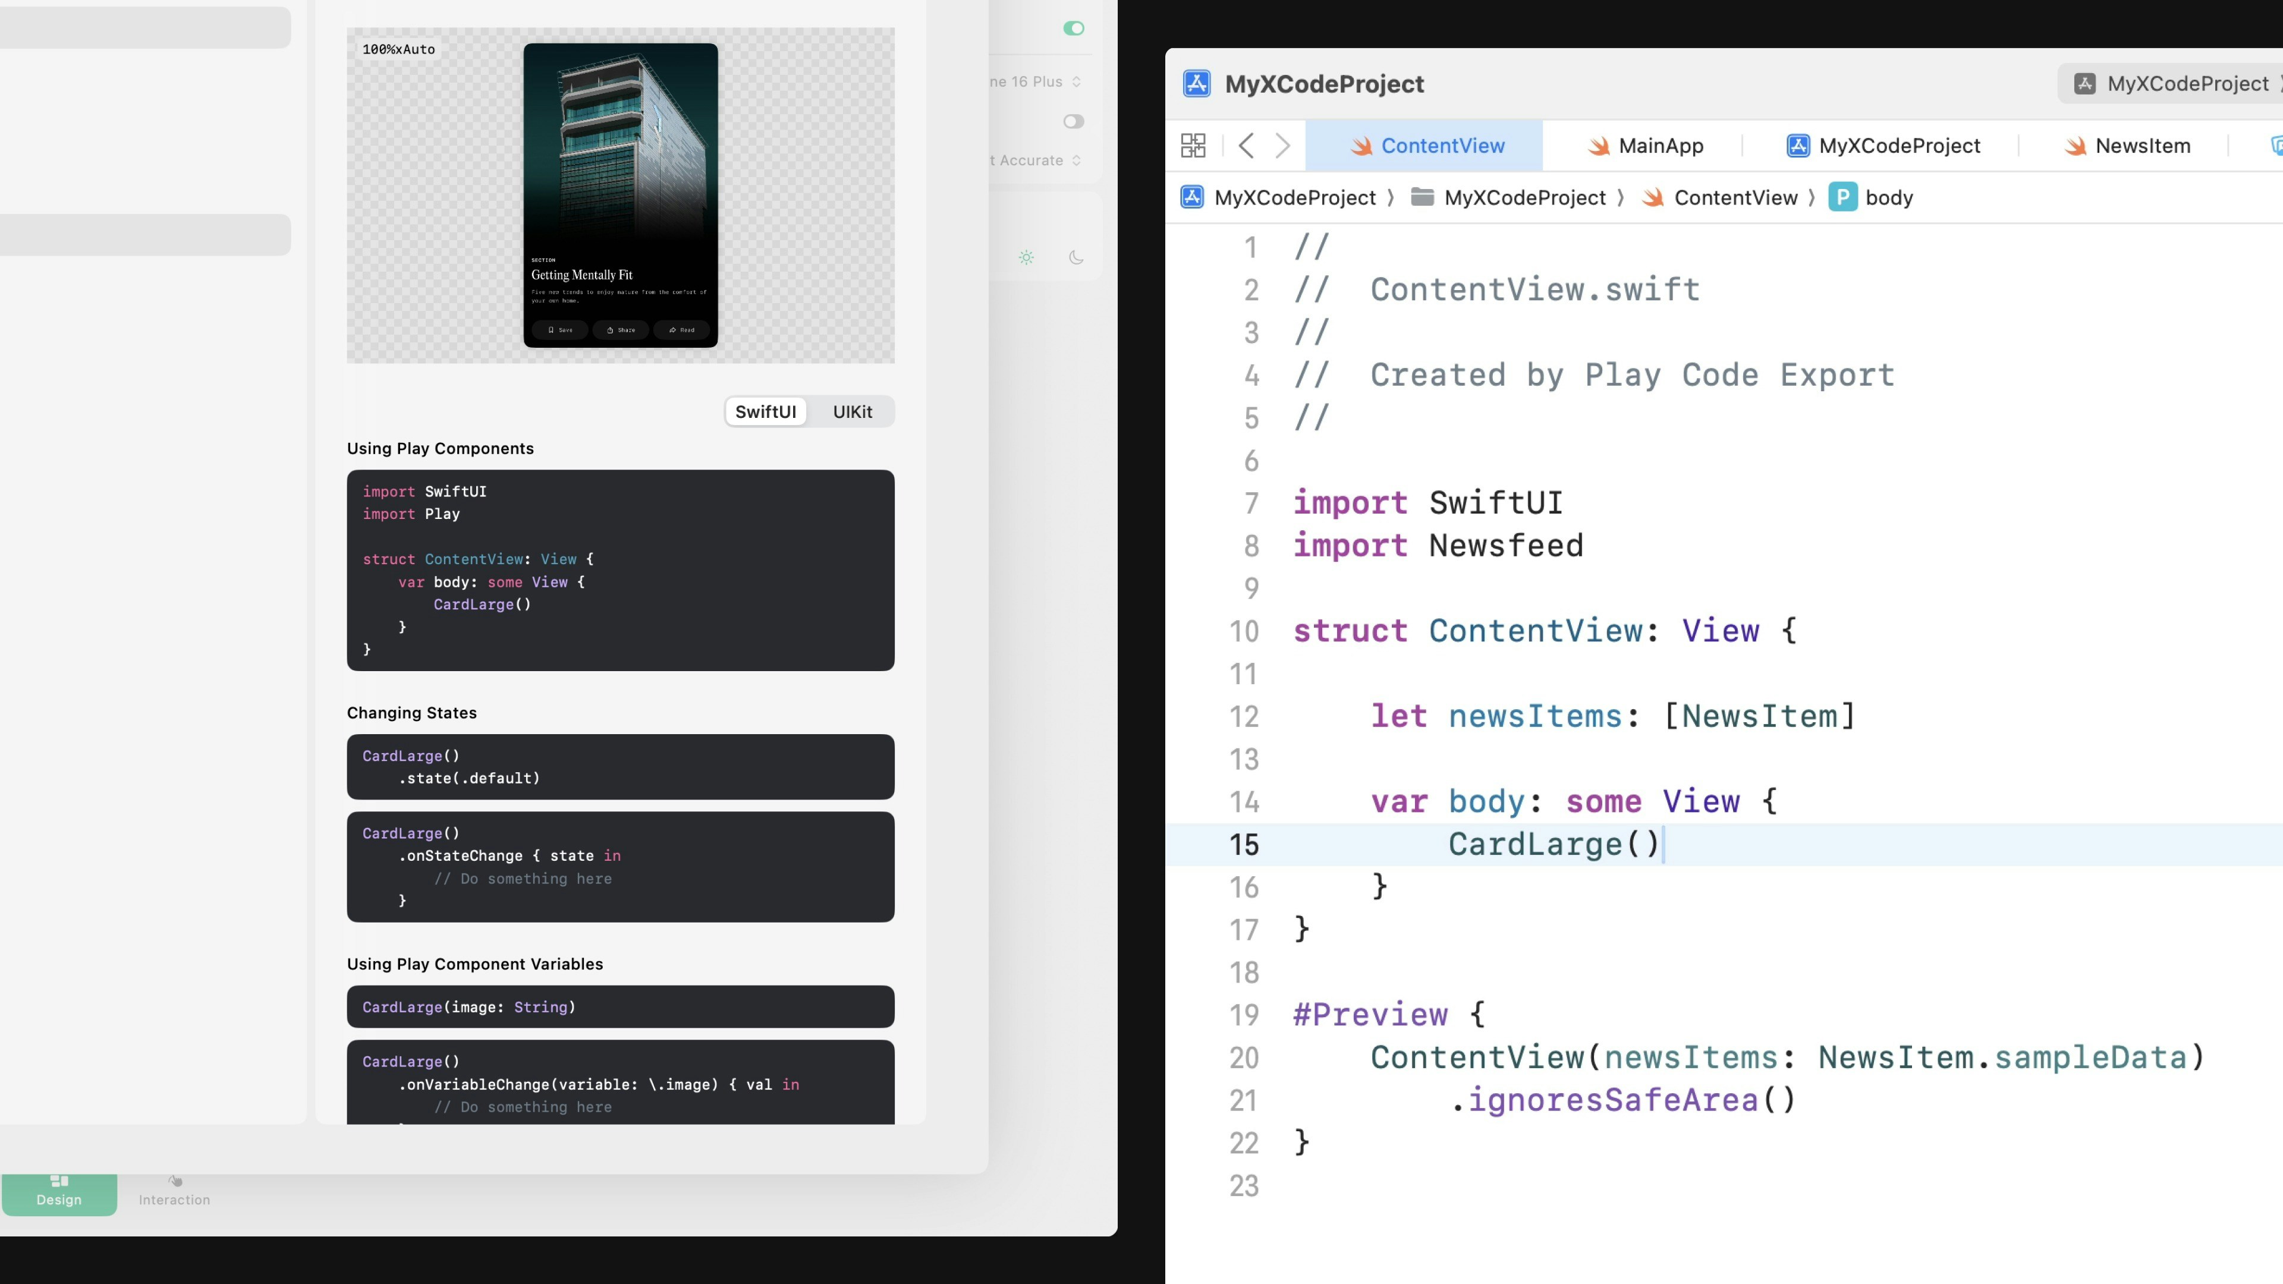
Task: Click the Interaction mode hand icon
Action: click(175, 1181)
